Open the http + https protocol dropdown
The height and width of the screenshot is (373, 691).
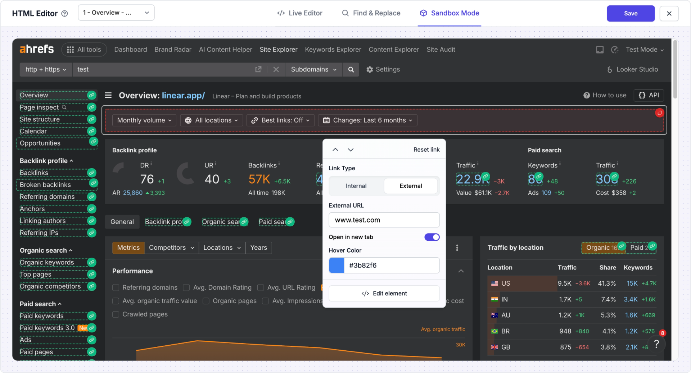(46, 69)
